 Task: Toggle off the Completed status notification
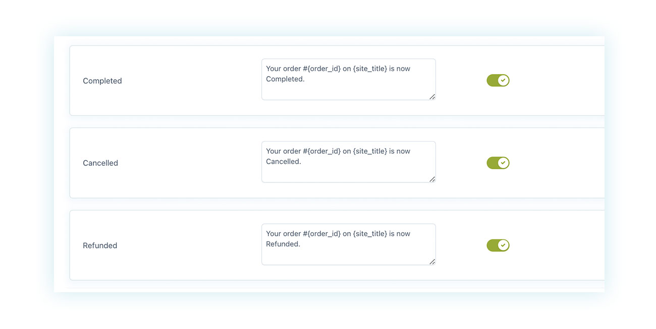pos(498,80)
